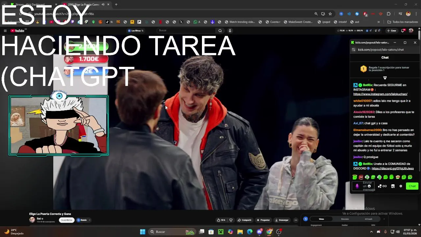Open the YouTube account avatar menu
The width and height of the screenshot is (421, 237).
click(x=411, y=31)
